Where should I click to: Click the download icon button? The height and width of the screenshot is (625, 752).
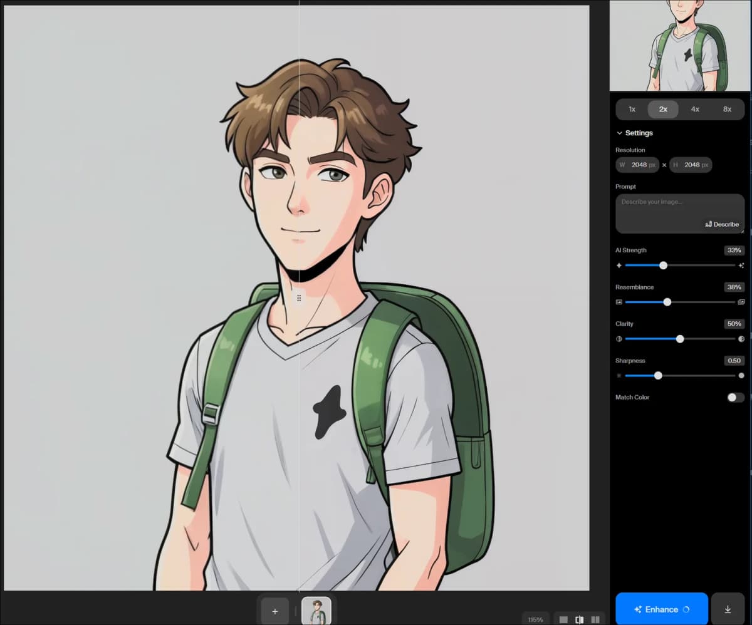[x=728, y=609]
